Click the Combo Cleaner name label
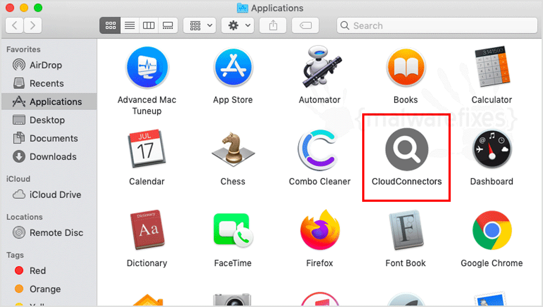Screen dimensions: 543x307 click(x=320, y=181)
